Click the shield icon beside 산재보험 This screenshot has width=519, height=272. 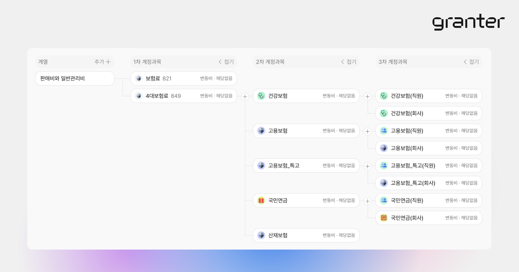pyautogui.click(x=261, y=235)
